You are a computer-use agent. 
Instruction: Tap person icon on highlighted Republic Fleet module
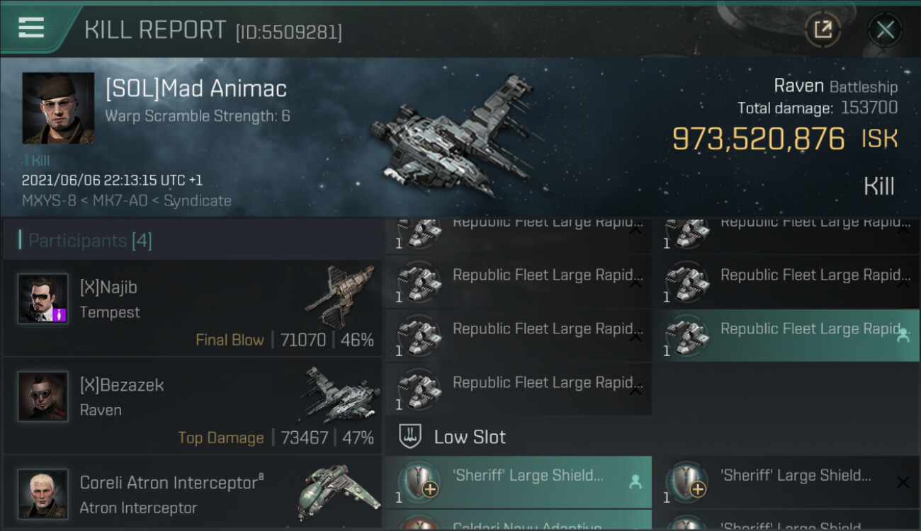(903, 336)
